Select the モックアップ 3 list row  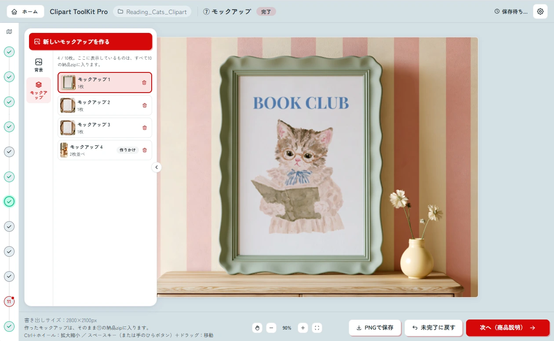[x=105, y=128]
